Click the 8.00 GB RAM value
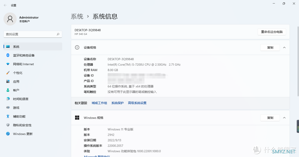This screenshot has width=299, height=157. (113, 70)
